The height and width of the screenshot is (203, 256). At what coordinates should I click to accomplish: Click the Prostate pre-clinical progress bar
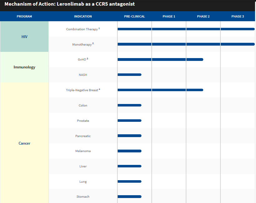130,121
